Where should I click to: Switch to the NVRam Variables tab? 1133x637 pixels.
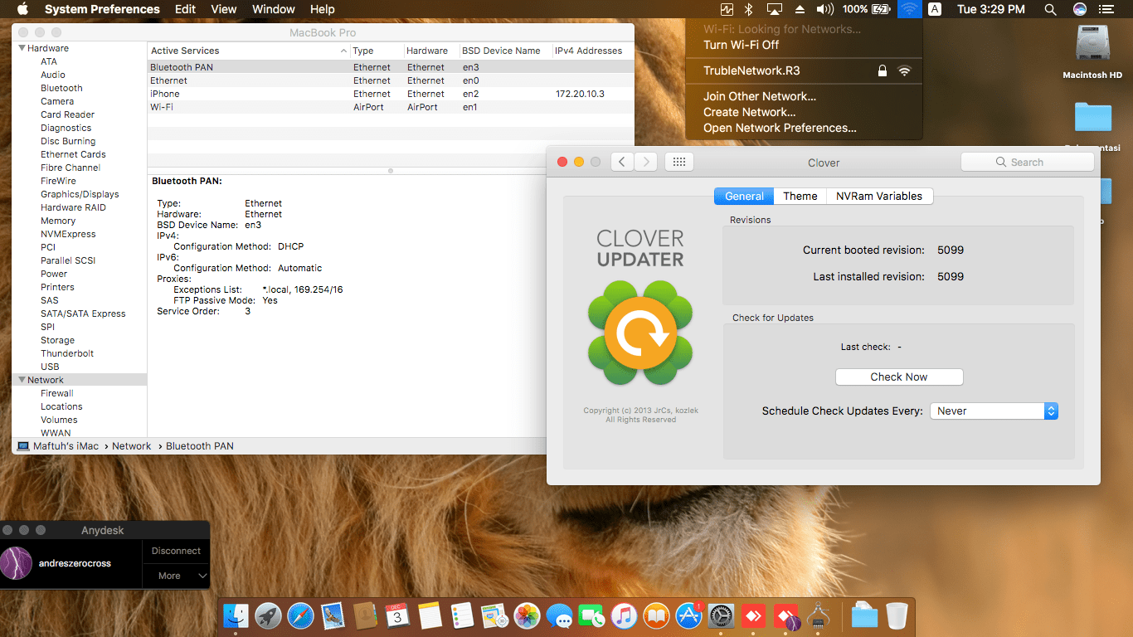pyautogui.click(x=879, y=196)
